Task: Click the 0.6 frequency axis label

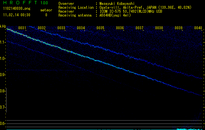Action: 3,123
